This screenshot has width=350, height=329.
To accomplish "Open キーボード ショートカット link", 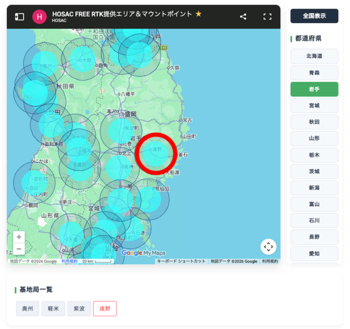I will (x=181, y=261).
